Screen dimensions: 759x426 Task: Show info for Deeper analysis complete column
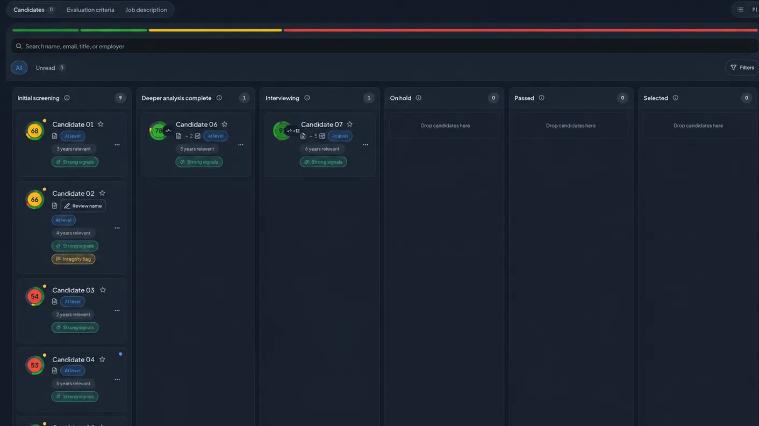point(219,98)
